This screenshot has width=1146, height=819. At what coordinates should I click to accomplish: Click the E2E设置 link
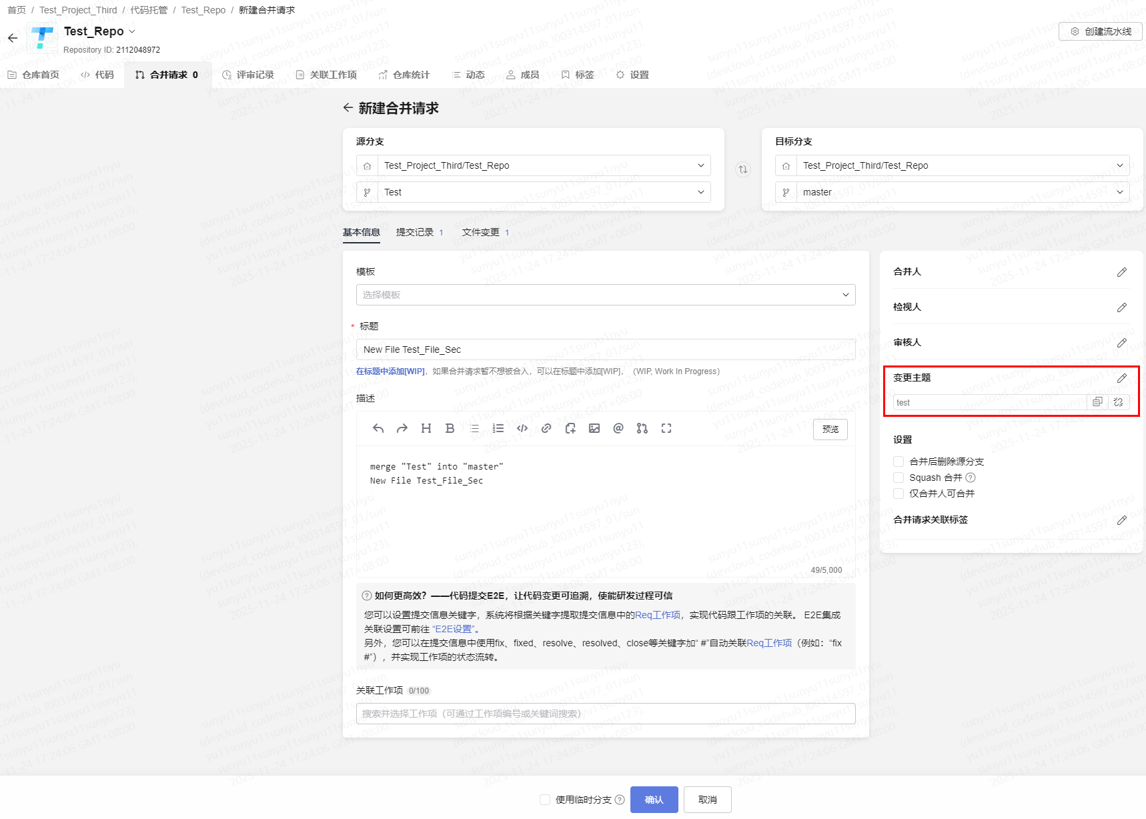click(454, 629)
